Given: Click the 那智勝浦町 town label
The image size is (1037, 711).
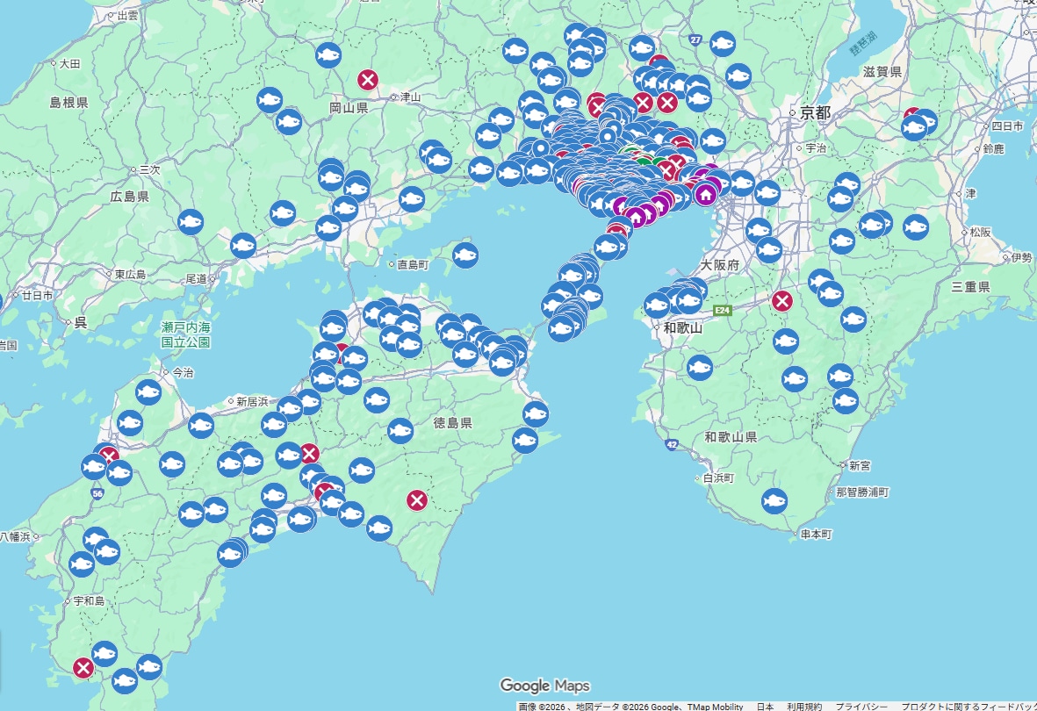Looking at the screenshot, I should coord(862,492).
